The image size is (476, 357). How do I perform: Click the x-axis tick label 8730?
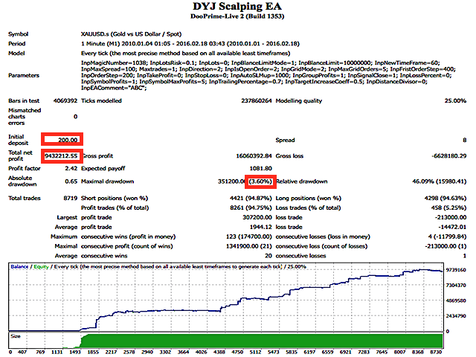(436, 352)
